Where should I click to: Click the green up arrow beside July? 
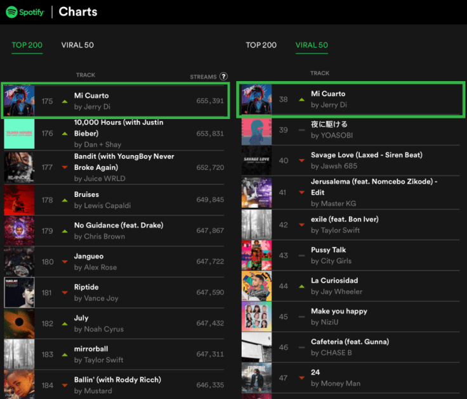pos(65,324)
